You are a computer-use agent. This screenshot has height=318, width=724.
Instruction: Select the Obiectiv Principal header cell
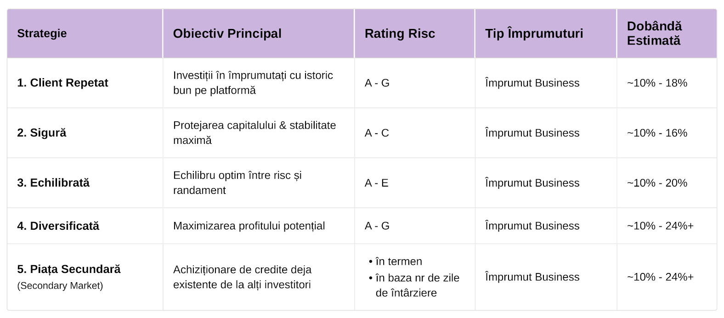(227, 34)
